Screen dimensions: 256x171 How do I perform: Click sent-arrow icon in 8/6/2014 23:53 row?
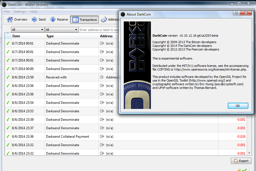pos(102,111)
